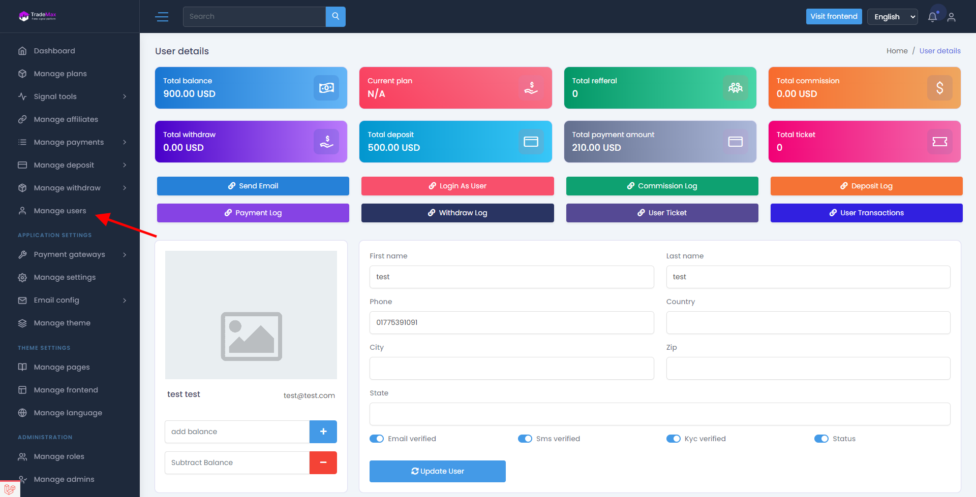Click the TradeMax logo
976x497 pixels.
pyautogui.click(x=38, y=16)
